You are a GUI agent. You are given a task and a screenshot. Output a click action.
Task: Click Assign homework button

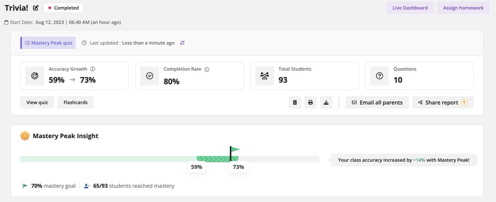pyautogui.click(x=463, y=8)
